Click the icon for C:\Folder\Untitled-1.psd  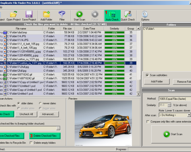point(5,94)
